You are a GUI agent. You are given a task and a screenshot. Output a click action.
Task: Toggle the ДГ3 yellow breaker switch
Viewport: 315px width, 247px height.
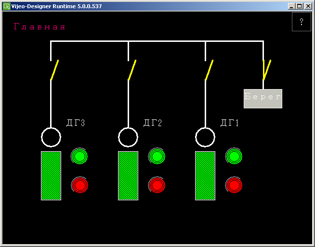click(x=54, y=70)
